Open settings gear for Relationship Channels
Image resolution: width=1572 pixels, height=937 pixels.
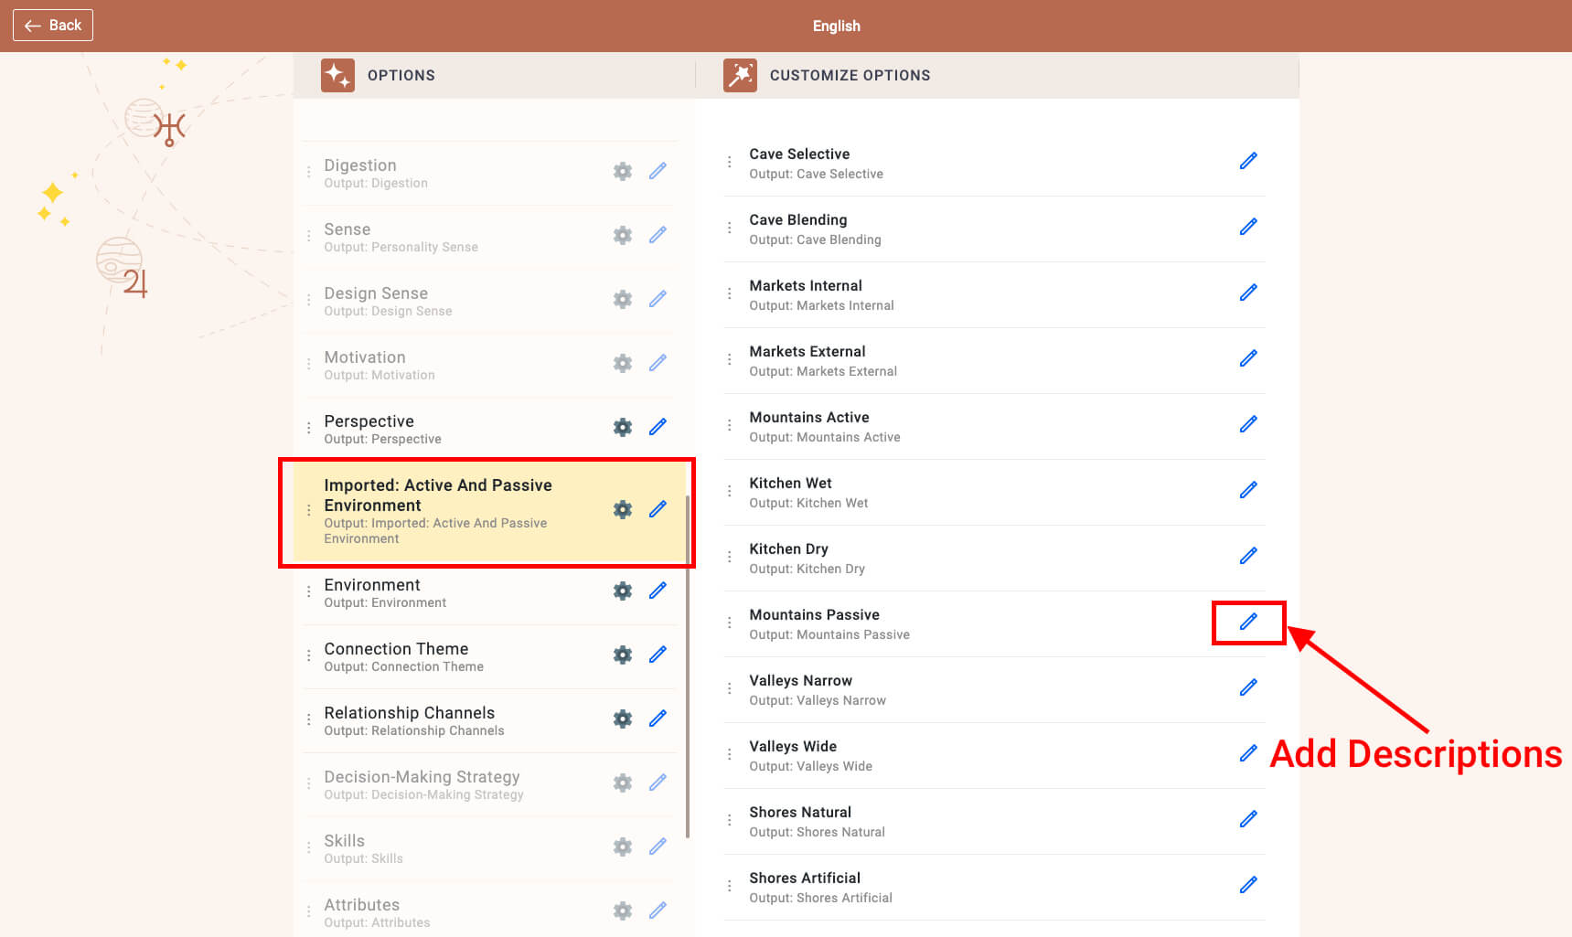[623, 719]
